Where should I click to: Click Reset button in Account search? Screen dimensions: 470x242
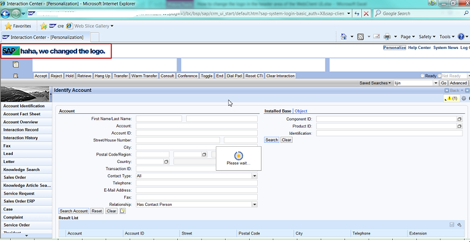tap(97, 211)
